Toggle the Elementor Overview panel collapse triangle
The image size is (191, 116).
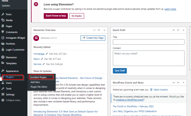click(x=104, y=30)
